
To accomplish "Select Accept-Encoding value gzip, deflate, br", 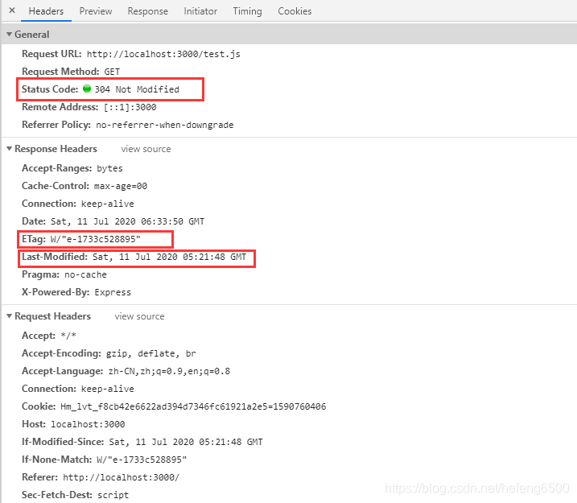I will tap(150, 353).
